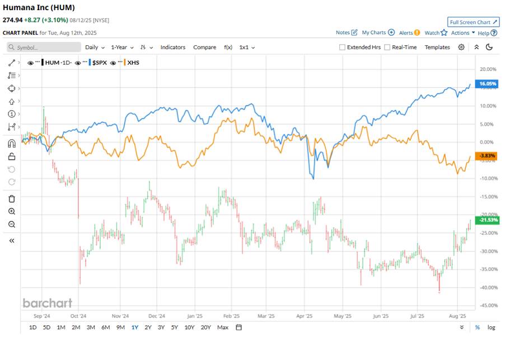The height and width of the screenshot is (337, 505).
Task: Select the Fibonacci lines tool in sidebar
Action: click(12, 75)
